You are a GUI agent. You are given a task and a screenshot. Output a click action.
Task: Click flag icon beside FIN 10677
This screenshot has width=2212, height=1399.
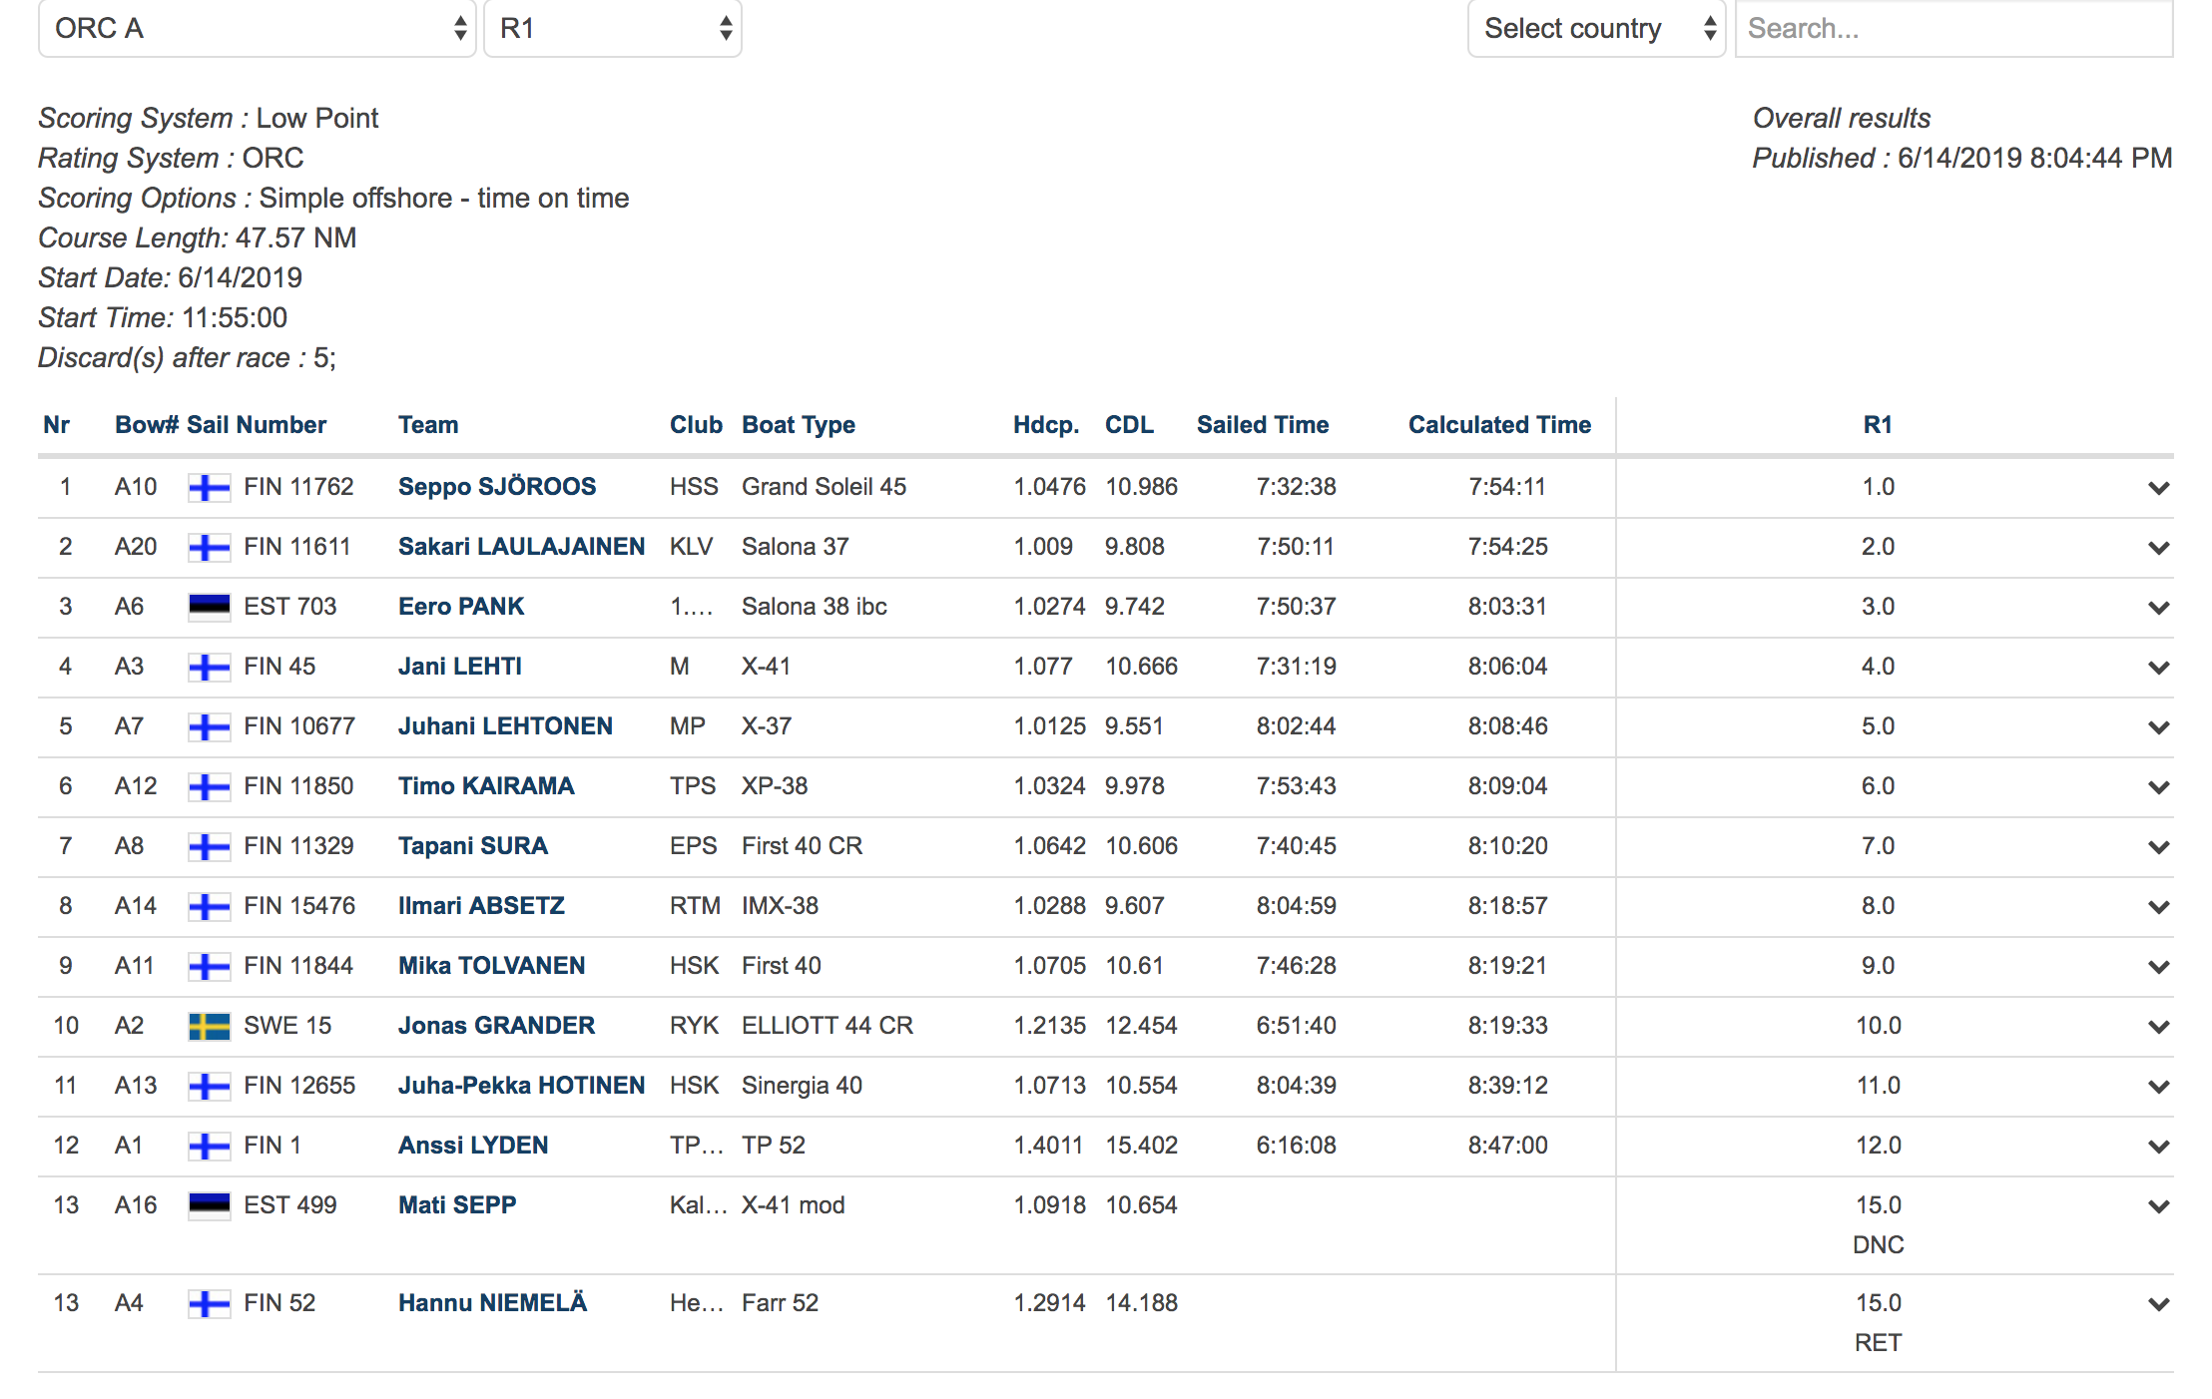(209, 726)
